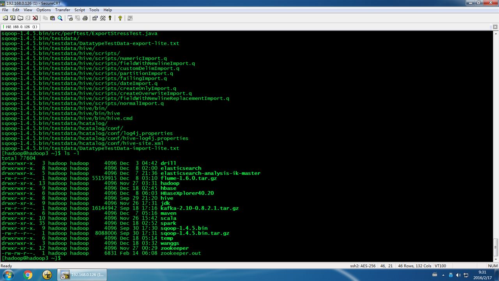The height and width of the screenshot is (281, 499).
Task: Click the 'total 77604' line
Action: click(19, 158)
